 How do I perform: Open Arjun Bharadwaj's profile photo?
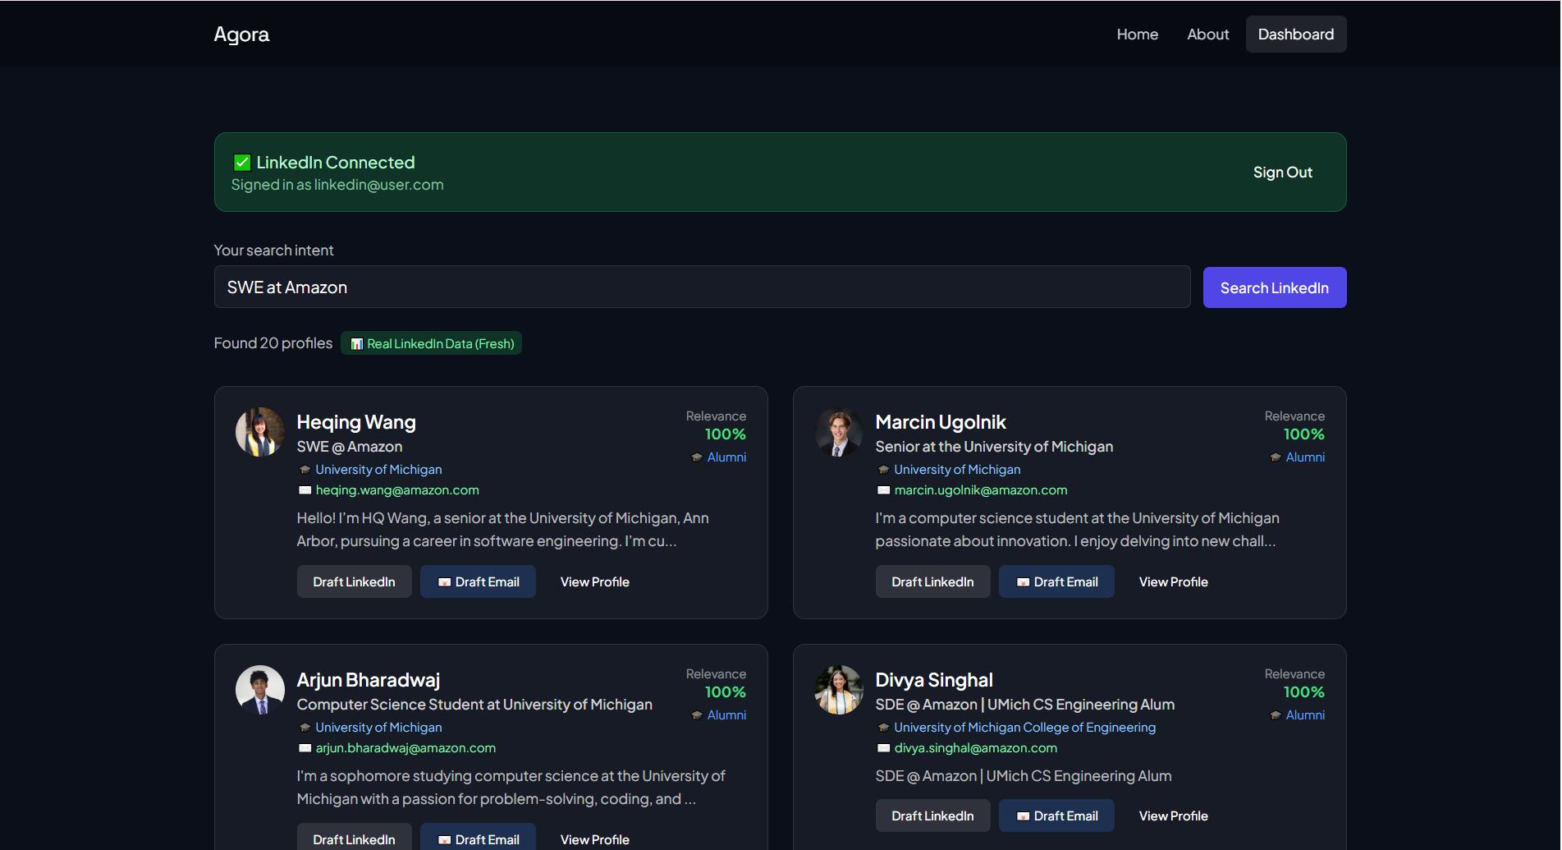pyautogui.click(x=260, y=690)
